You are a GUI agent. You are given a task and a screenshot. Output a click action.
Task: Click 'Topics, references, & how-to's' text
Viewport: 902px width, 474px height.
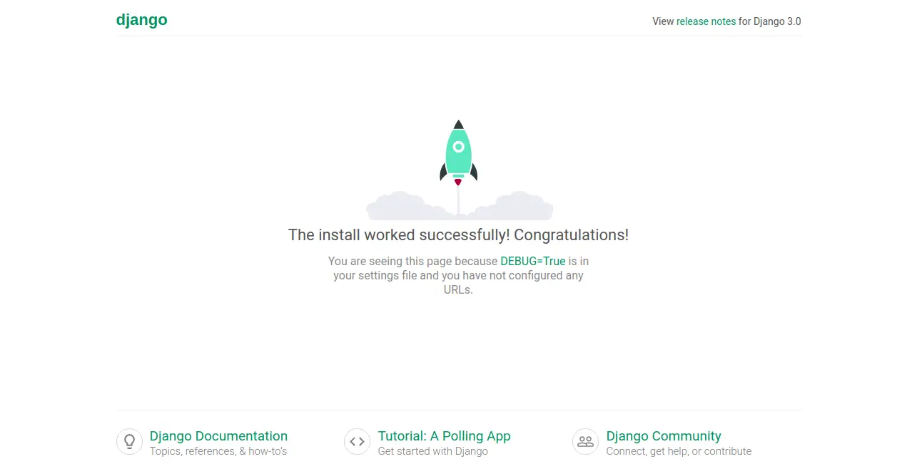coord(218,451)
